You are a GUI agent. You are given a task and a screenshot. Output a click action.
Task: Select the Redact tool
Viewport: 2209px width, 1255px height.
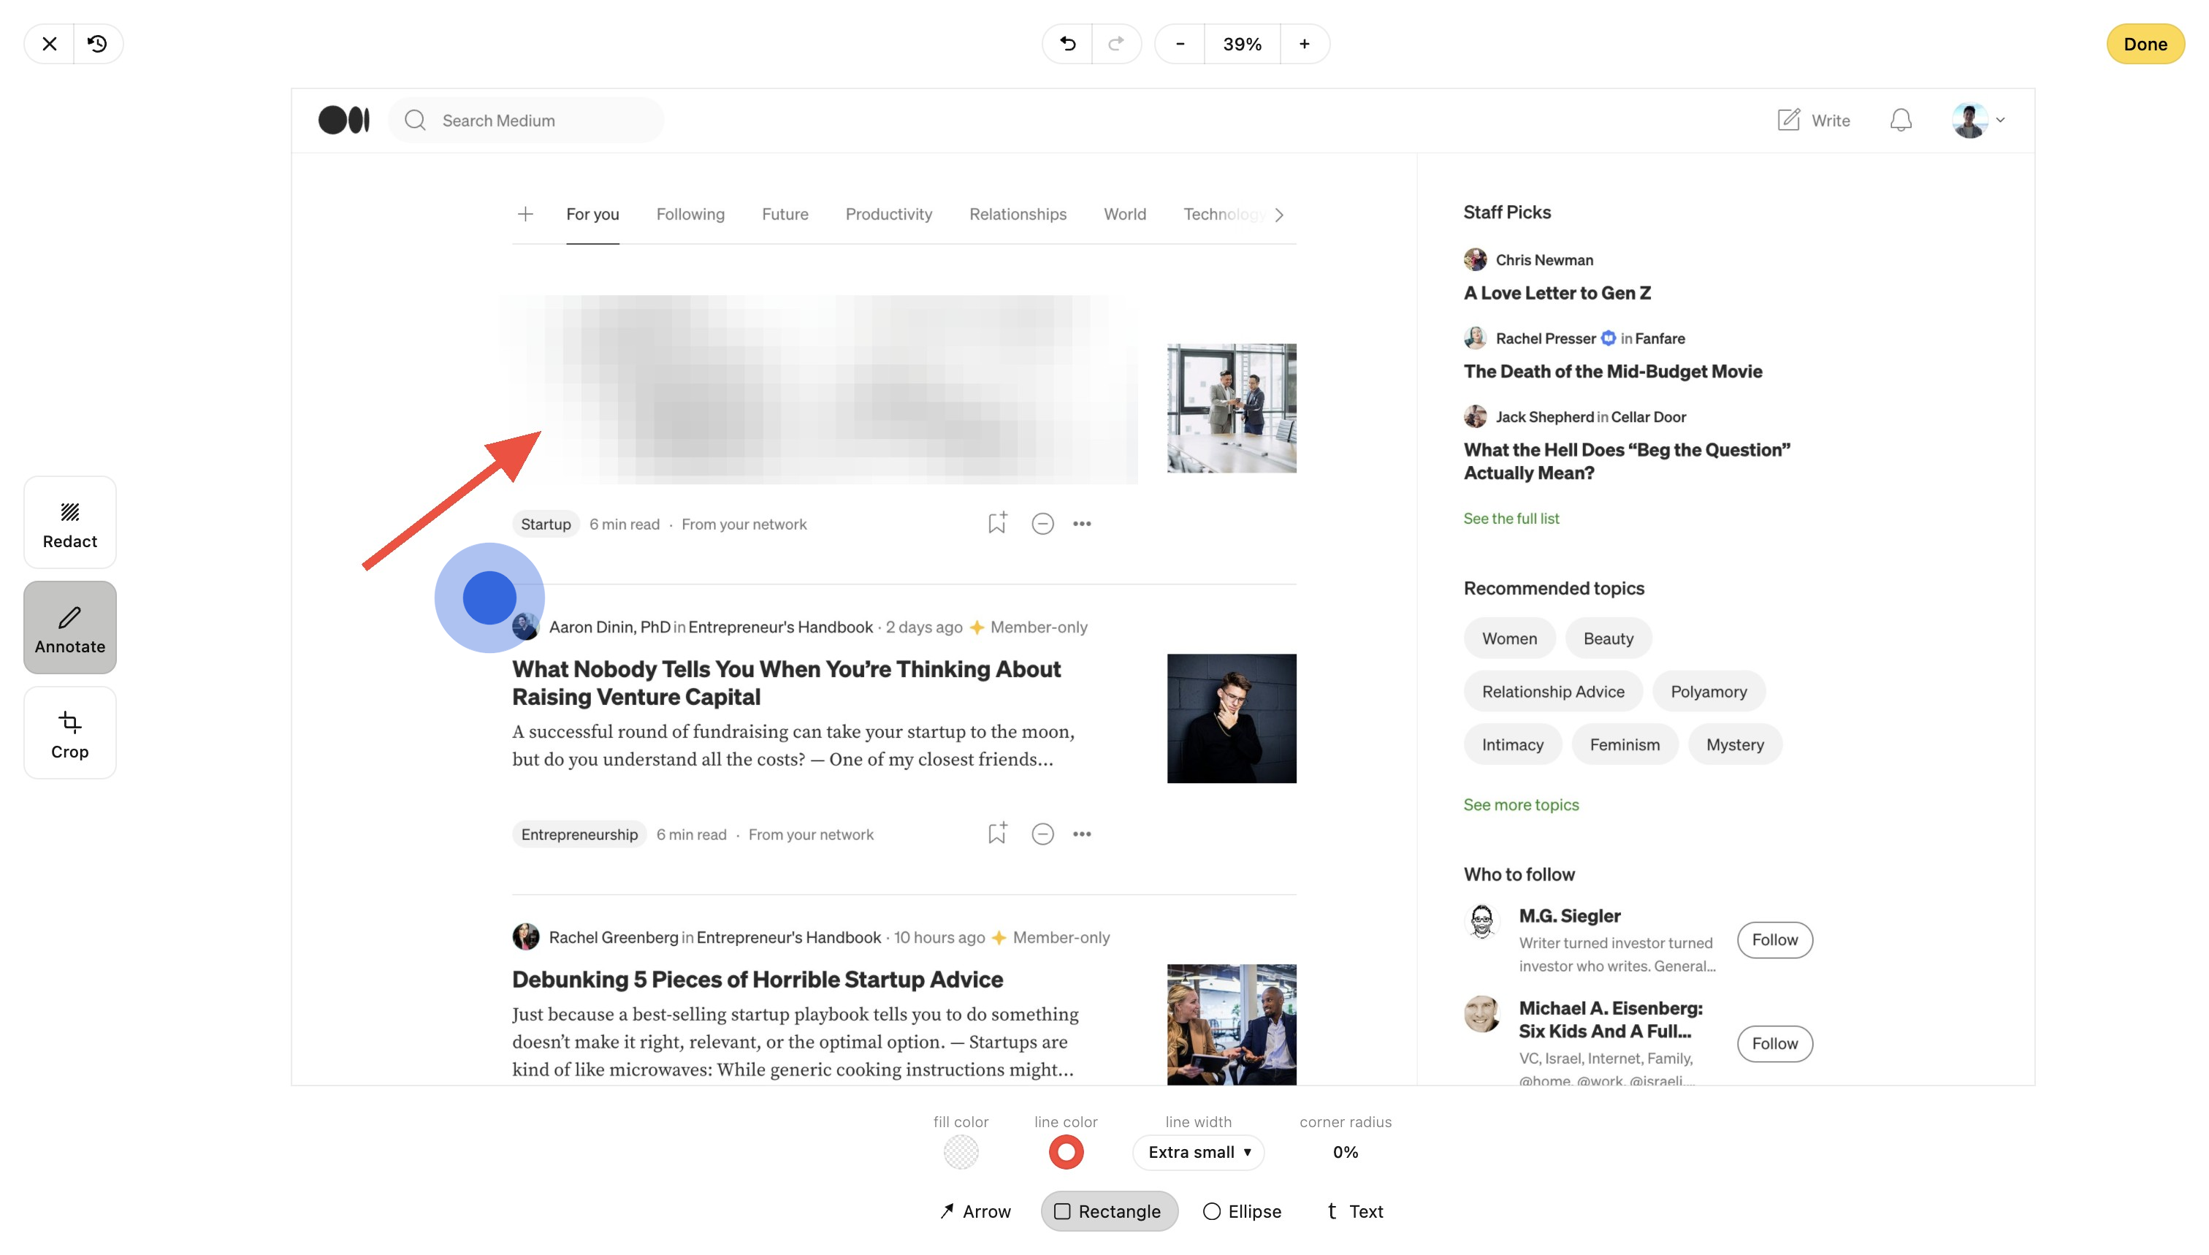point(70,522)
